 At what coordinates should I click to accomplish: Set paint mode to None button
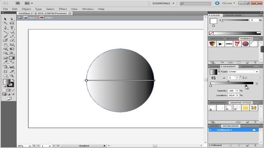click(x=13, y=90)
